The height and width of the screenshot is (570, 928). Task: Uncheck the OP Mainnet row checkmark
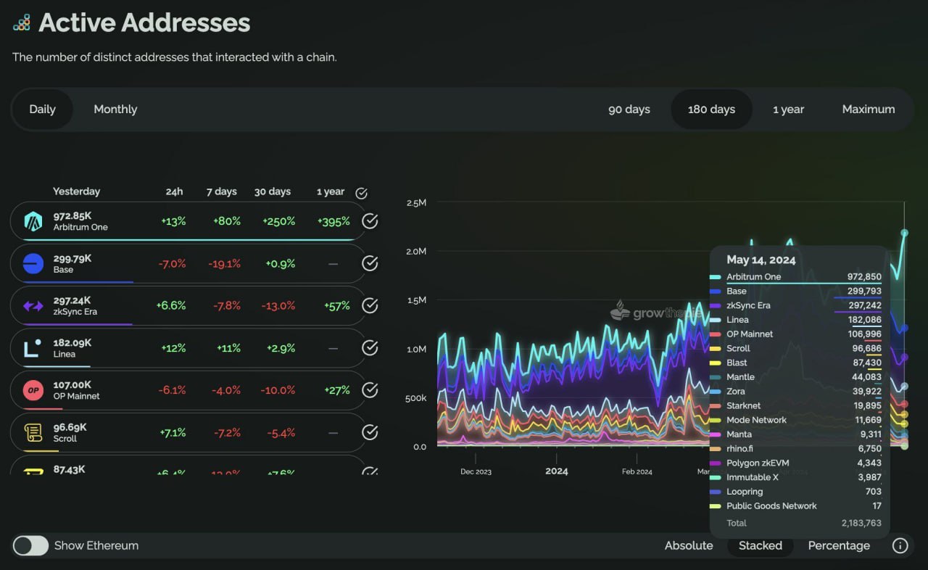tap(370, 390)
